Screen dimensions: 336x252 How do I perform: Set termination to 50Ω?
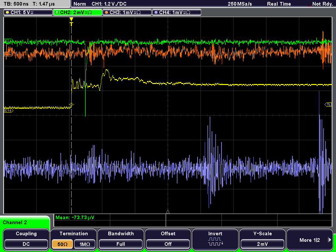62,244
